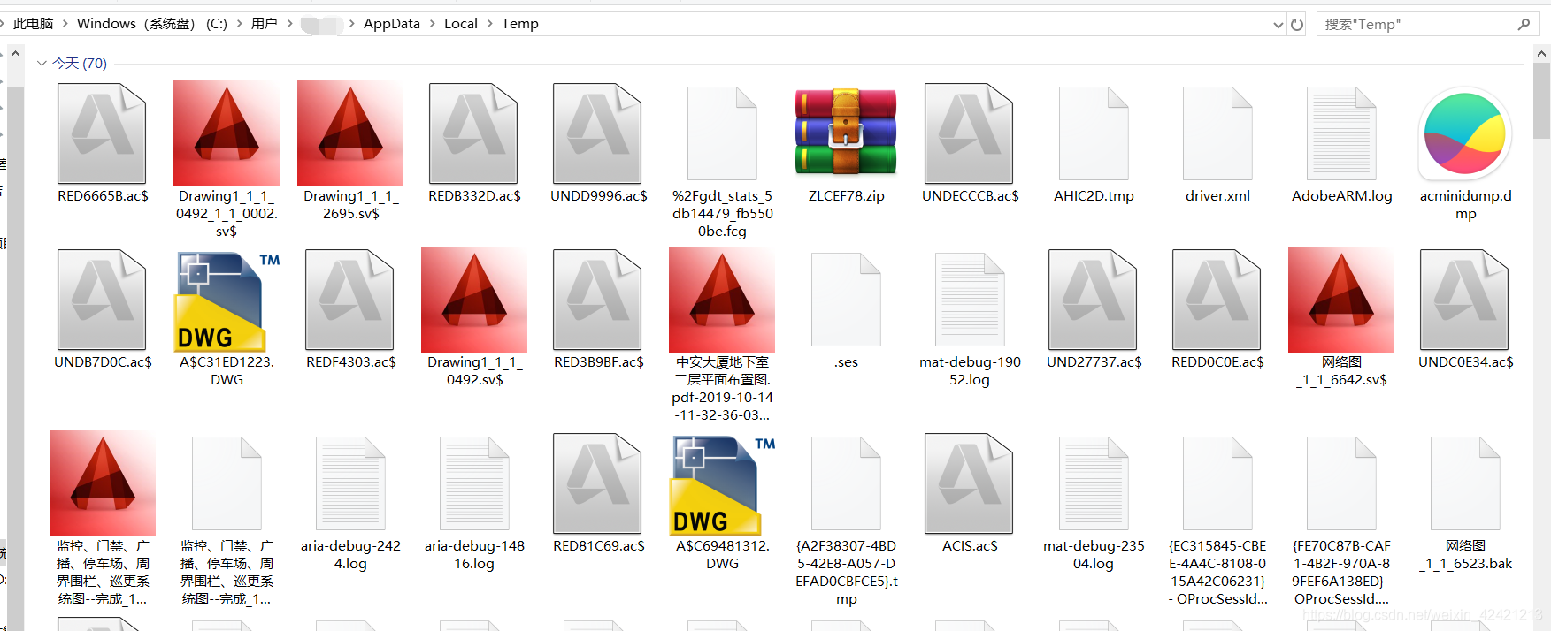This screenshot has width=1551, height=631.
Task: Select the red AutoCAD 监控、门禁 file icon
Action: [x=103, y=483]
